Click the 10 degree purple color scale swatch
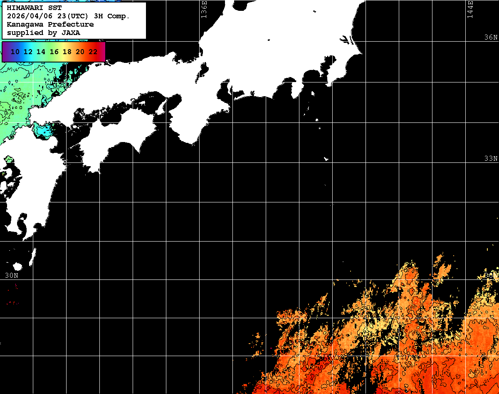The height and width of the screenshot is (394, 499). pyautogui.click(x=15, y=52)
